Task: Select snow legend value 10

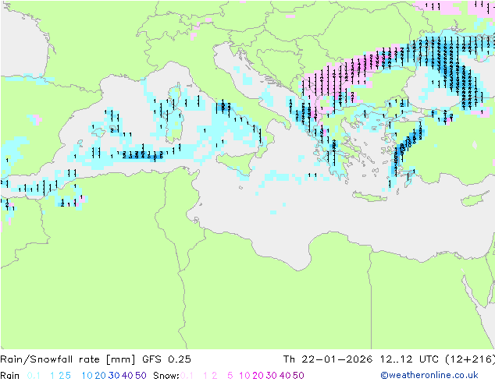Action: 244,376
